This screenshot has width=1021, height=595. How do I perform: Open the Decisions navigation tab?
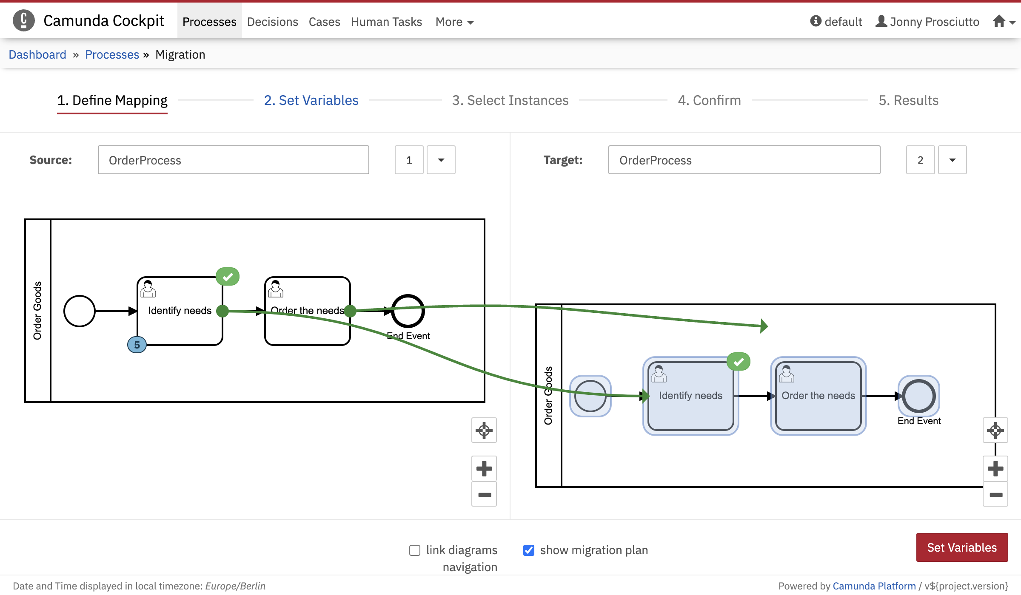273,22
